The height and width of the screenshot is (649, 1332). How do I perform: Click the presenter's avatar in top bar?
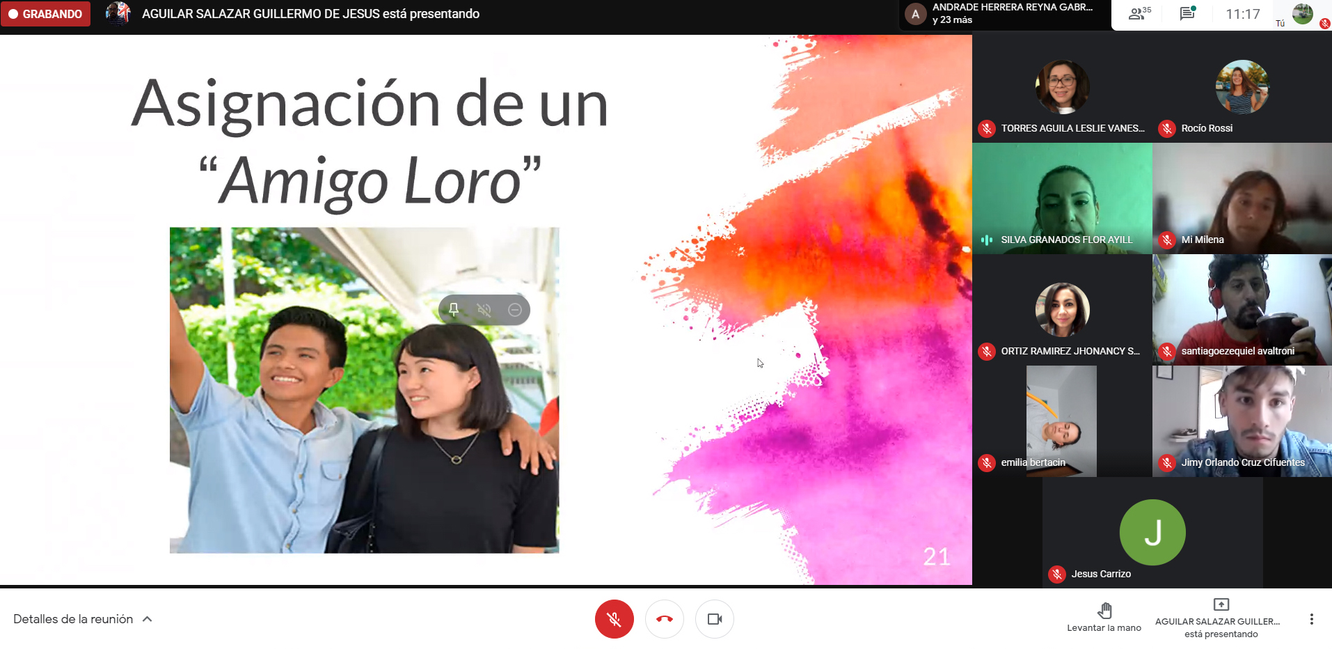(118, 13)
